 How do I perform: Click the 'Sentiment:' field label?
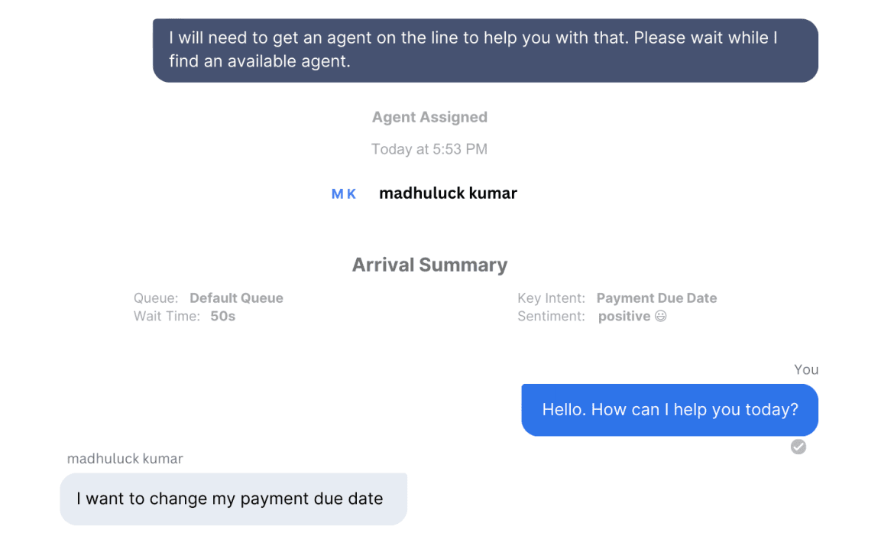click(x=551, y=316)
